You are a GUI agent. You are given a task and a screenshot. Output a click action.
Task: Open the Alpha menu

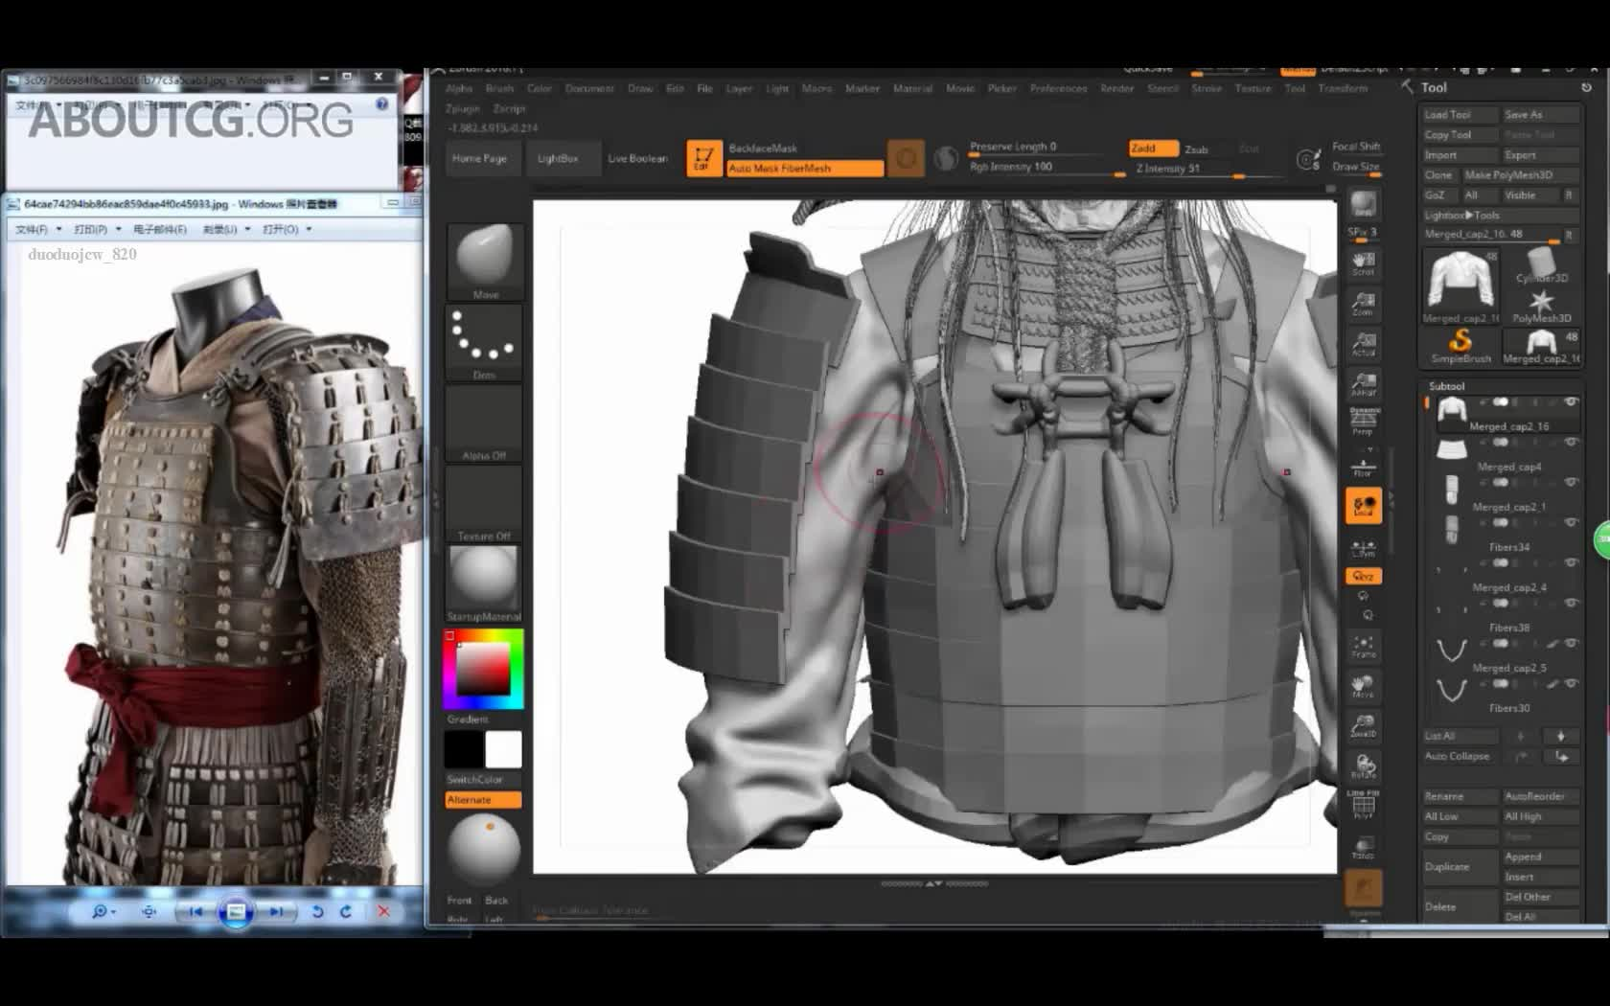pos(459,88)
